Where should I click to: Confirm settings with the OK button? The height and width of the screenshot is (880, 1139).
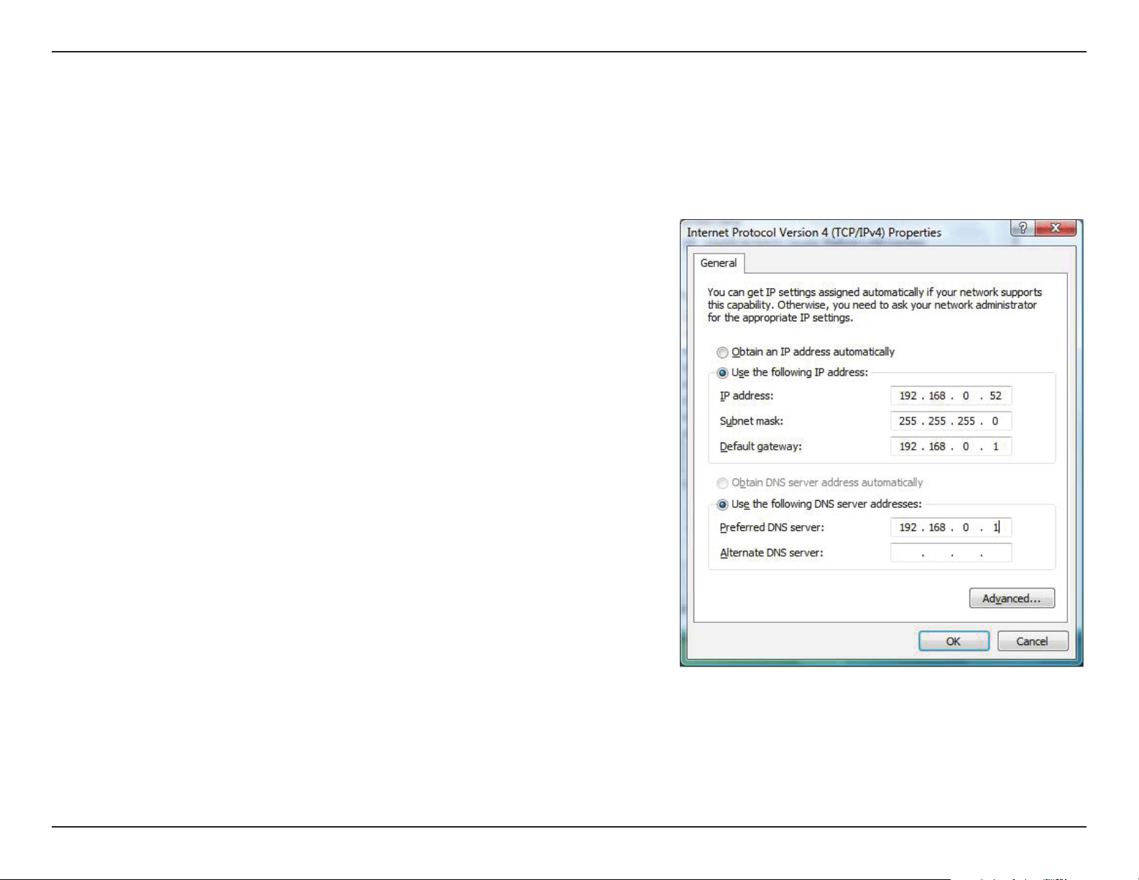[954, 641]
